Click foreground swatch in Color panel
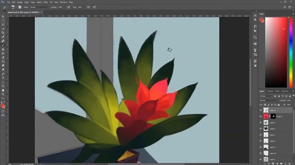Screen dimensions: 295x165 click(x=261, y=19)
